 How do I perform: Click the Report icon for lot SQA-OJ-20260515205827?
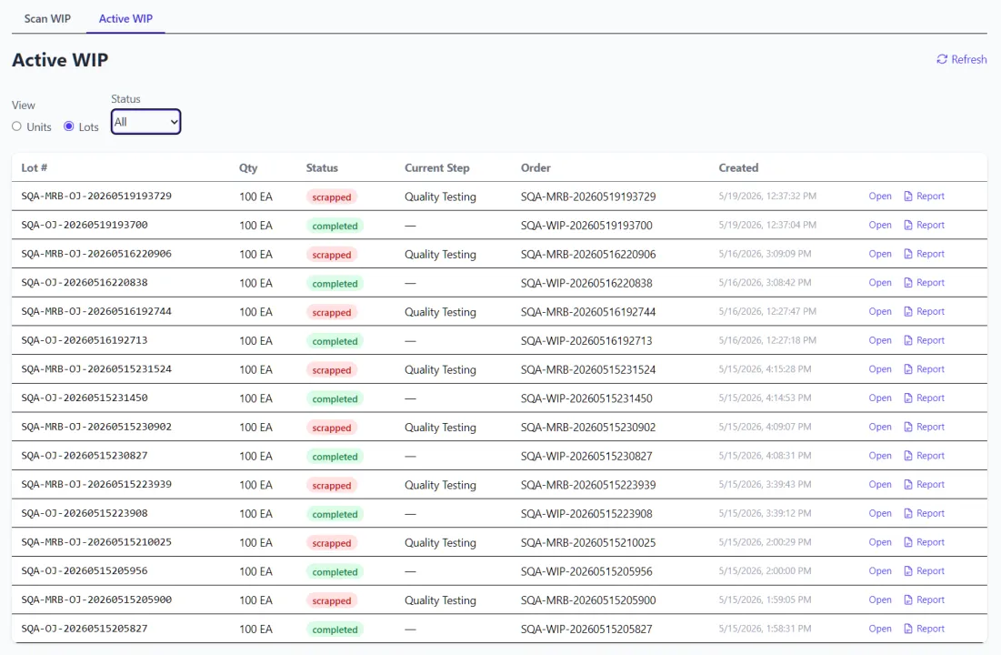pyautogui.click(x=907, y=629)
